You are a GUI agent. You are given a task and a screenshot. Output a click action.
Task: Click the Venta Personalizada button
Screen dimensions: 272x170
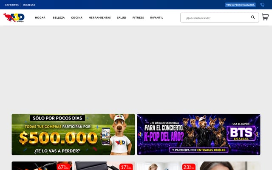coord(240,5)
